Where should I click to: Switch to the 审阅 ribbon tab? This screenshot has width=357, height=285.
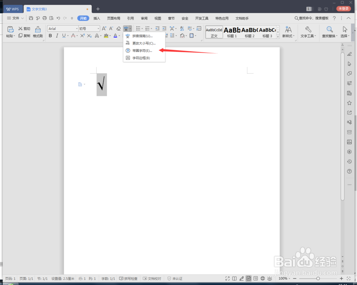(x=144, y=19)
